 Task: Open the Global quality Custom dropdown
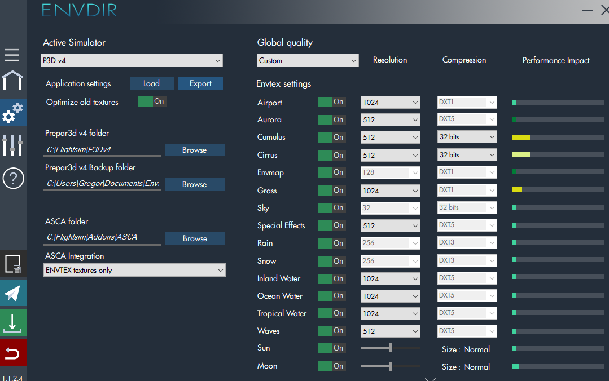(308, 60)
